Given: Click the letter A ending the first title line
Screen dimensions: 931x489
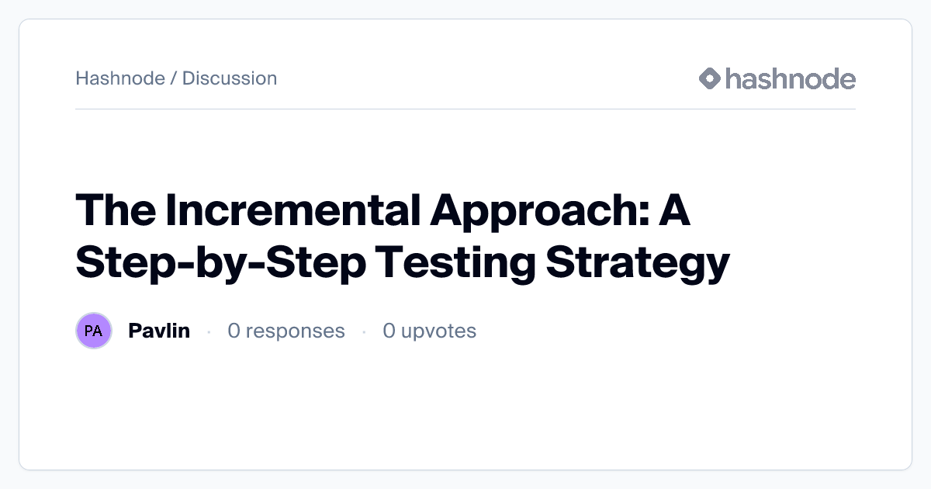Looking at the screenshot, I should (673, 213).
